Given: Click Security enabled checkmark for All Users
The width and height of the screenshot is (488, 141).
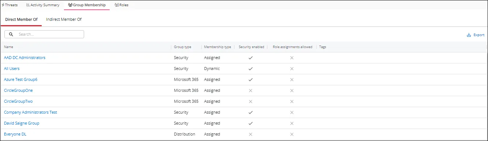Looking at the screenshot, I should (x=250, y=68).
